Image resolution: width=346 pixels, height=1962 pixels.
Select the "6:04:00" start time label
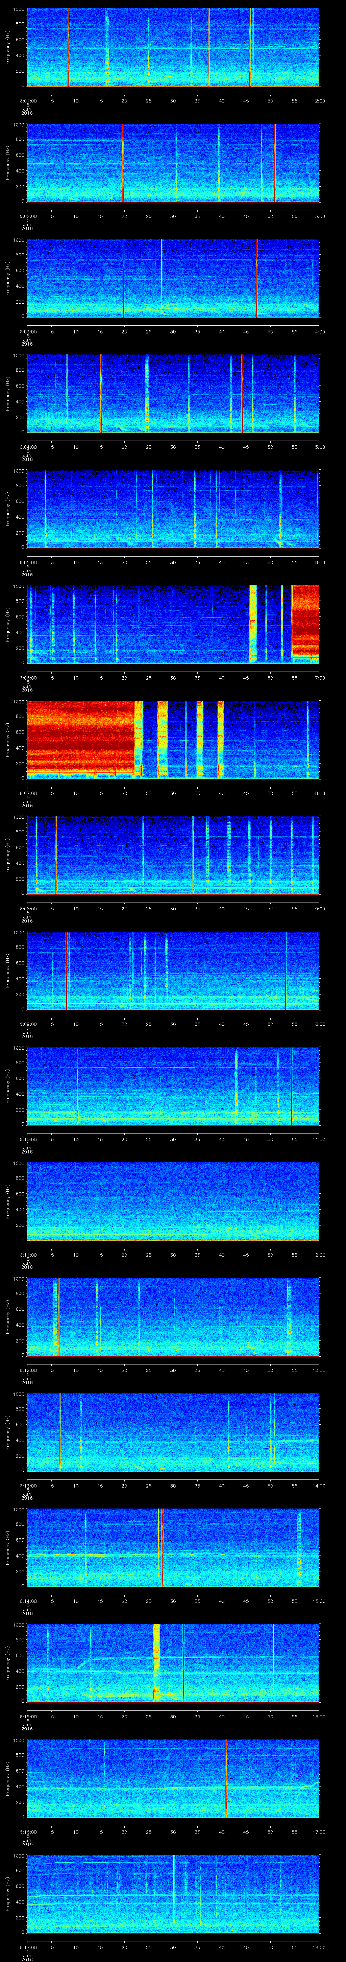pos(28,446)
